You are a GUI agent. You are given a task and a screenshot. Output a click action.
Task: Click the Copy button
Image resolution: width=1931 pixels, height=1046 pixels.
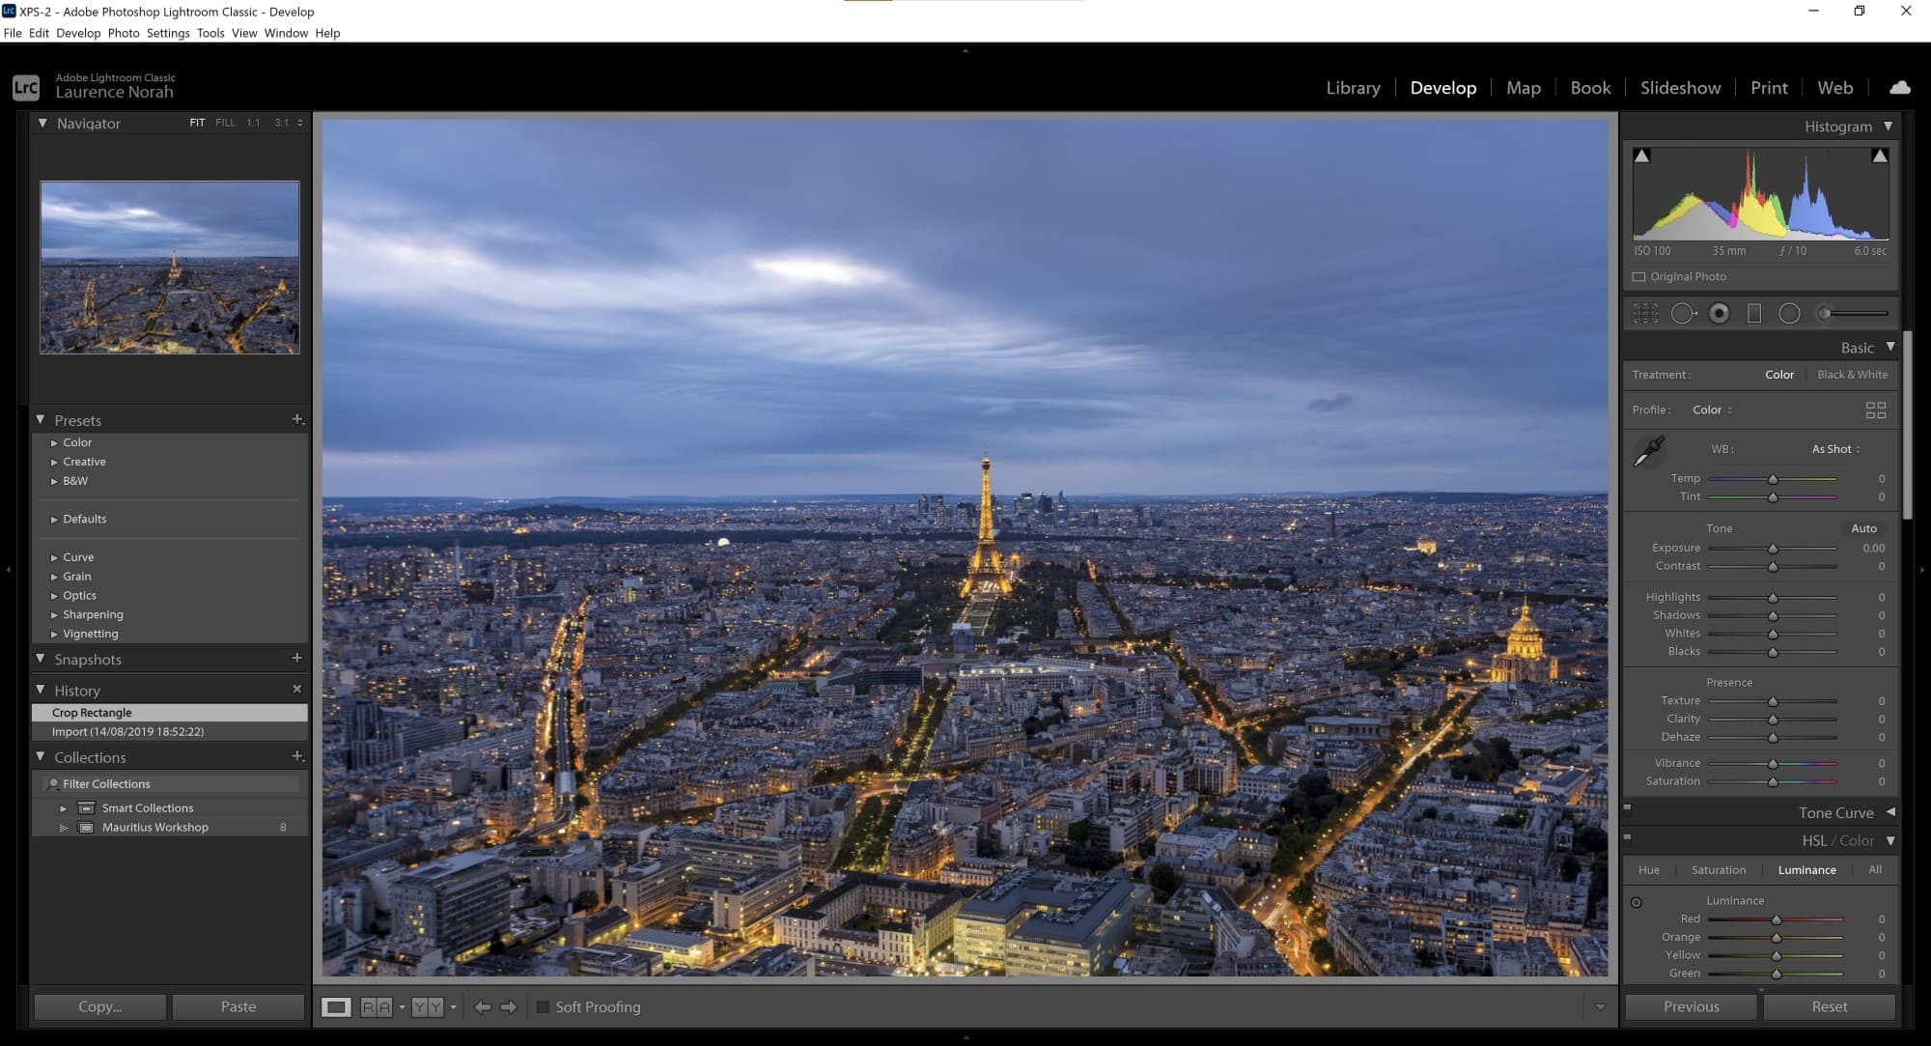101,1006
